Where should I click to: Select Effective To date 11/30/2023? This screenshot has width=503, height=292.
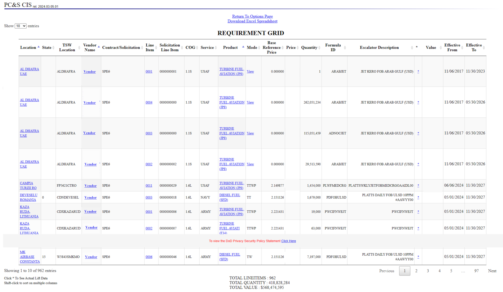(x=475, y=71)
